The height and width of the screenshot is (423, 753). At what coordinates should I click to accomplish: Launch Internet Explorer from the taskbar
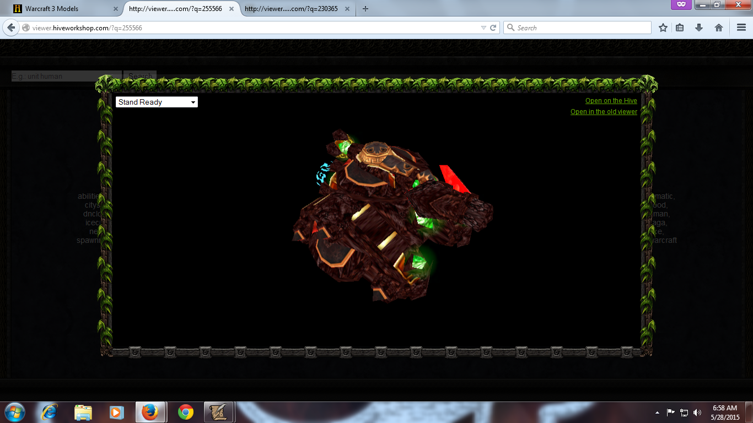pos(50,412)
